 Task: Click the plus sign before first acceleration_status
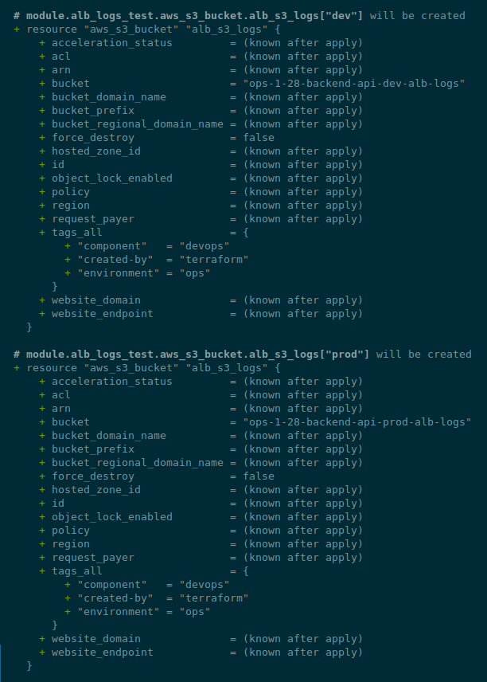(x=42, y=43)
